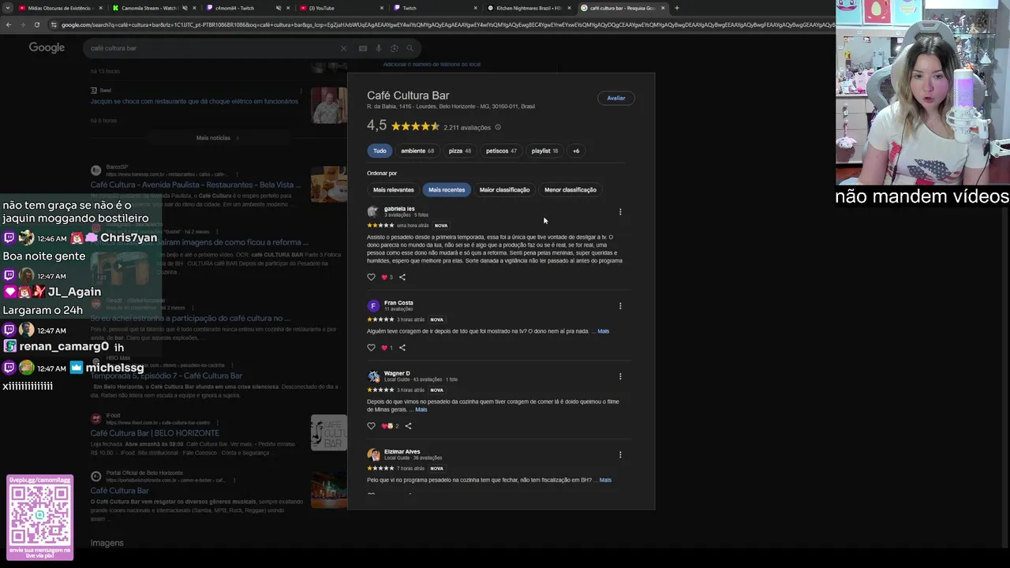Viewport: 1010px width, 568px height.
Task: Open Fran Costa profile avatar
Action: (x=372, y=305)
